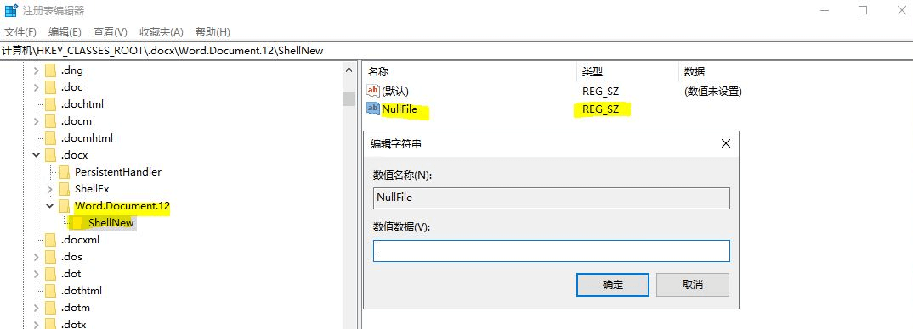Click the registry path address bar
This screenshot has width=913, height=329.
(x=456, y=51)
